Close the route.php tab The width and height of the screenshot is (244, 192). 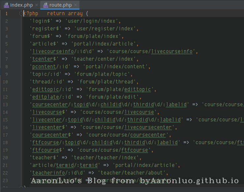click(76, 5)
